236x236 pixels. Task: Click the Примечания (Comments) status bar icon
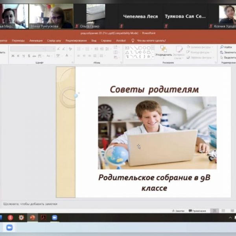click(x=197, y=211)
